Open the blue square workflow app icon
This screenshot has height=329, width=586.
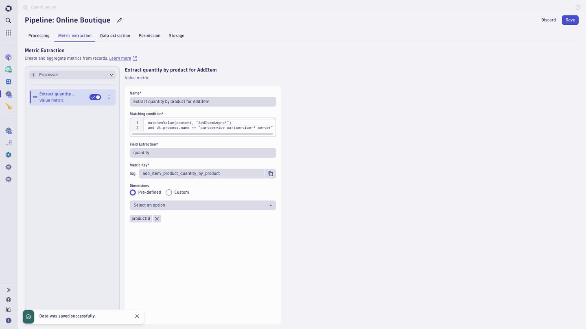pos(9,82)
